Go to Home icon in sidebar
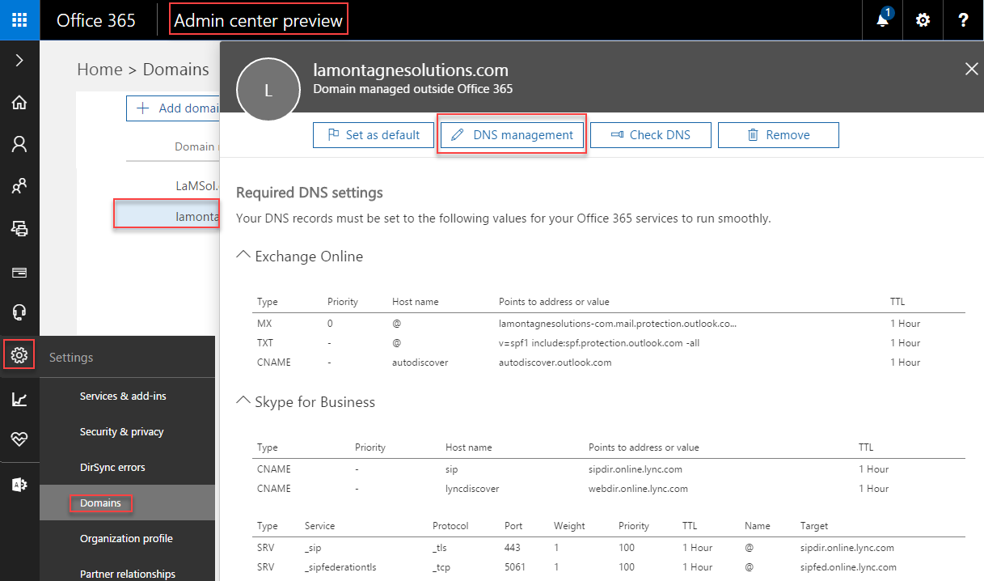The image size is (984, 581). [x=19, y=103]
